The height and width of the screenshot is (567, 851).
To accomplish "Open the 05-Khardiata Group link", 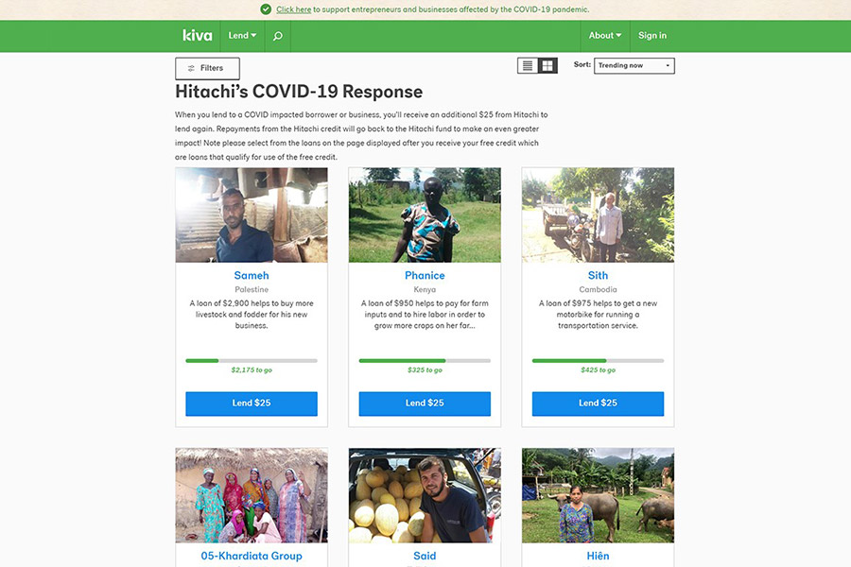I will [x=252, y=557].
